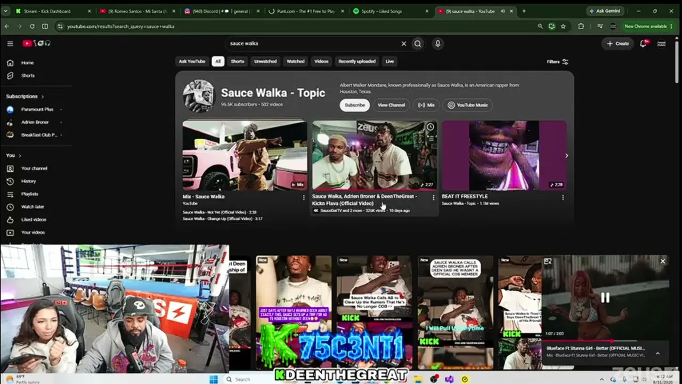Viewport: 682px width, 384px height.
Task: Close the mini player
Action: pos(663,261)
